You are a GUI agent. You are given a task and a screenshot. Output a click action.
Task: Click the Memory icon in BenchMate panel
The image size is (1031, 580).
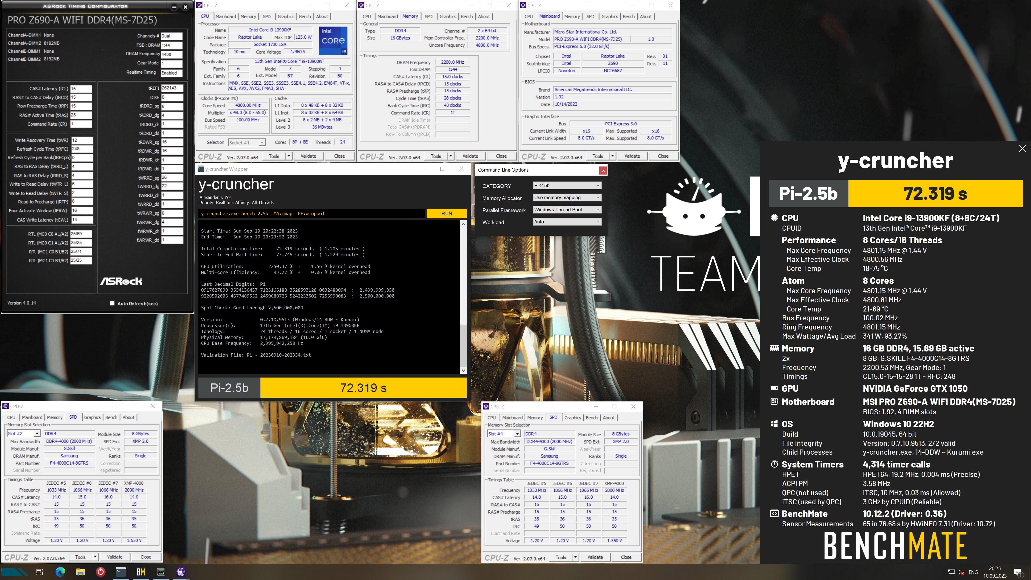pyautogui.click(x=774, y=348)
